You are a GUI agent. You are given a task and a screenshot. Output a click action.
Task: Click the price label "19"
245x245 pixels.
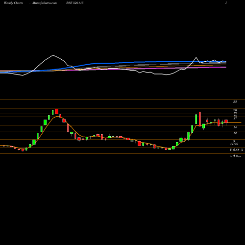(235, 113)
